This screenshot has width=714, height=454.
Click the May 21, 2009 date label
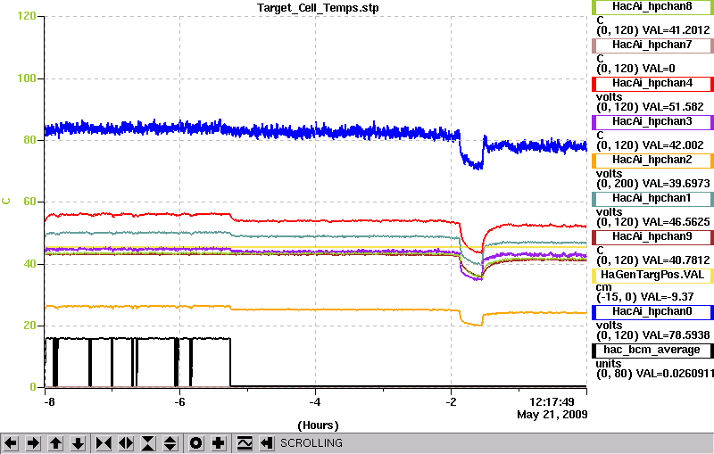coord(552,415)
